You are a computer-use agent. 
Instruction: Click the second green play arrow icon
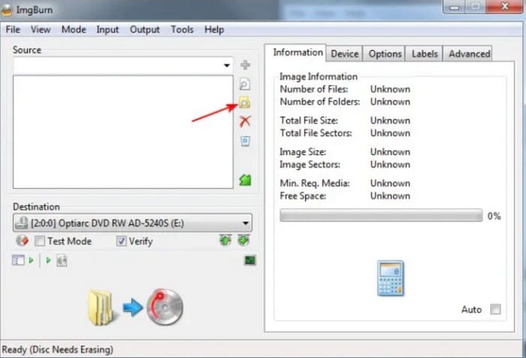(48, 260)
